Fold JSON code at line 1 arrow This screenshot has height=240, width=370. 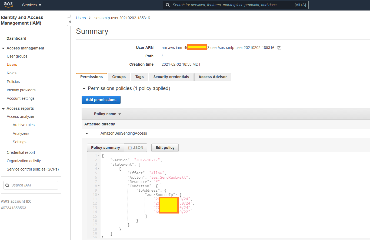pos(99,156)
